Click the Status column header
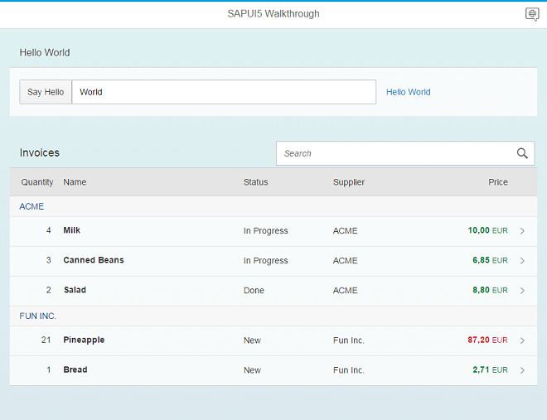Viewport: 547px width, 420px height. pos(255,182)
